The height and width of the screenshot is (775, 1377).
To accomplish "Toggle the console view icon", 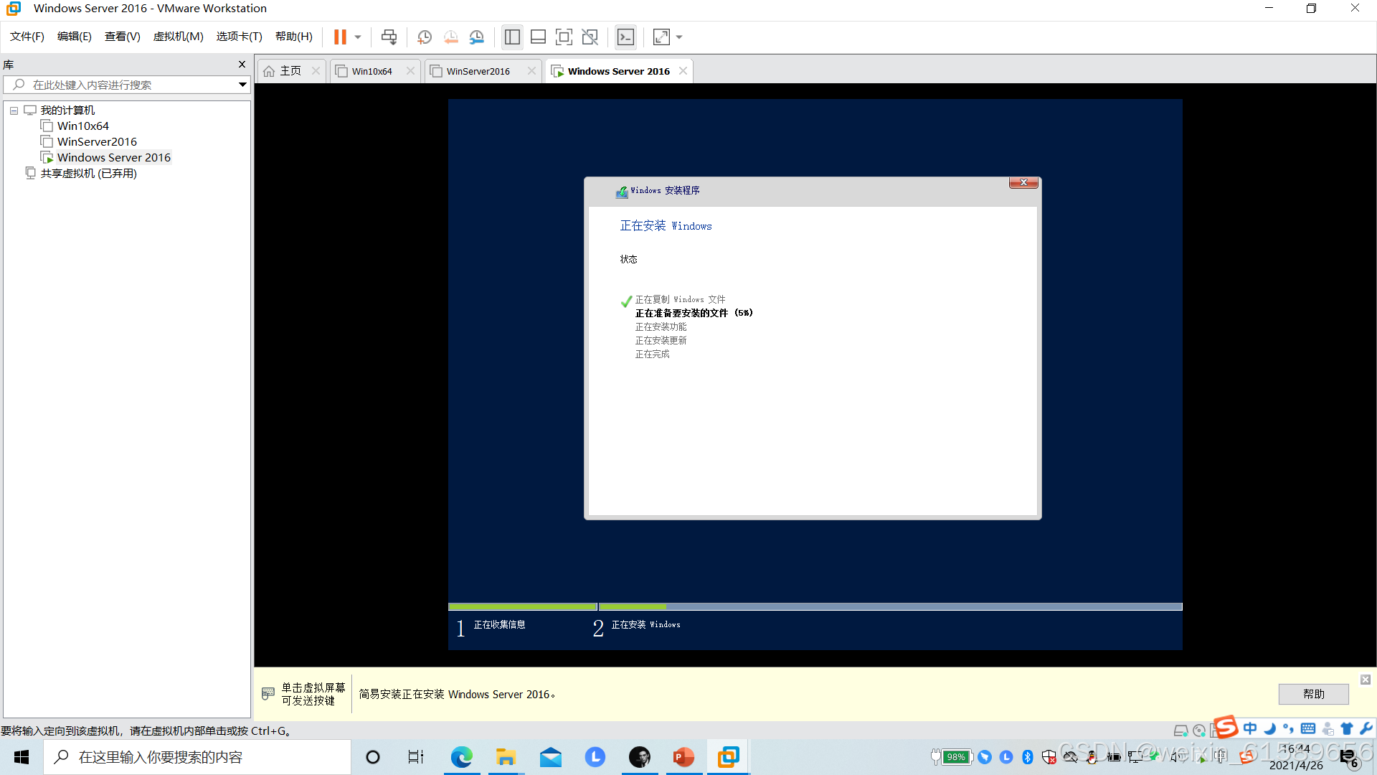I will click(x=625, y=37).
